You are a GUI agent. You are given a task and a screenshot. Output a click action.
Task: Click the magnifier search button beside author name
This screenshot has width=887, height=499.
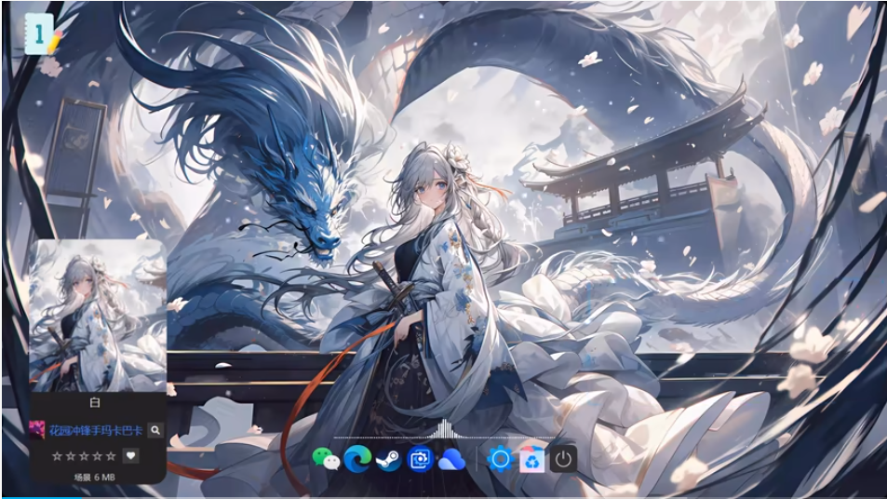pyautogui.click(x=155, y=430)
